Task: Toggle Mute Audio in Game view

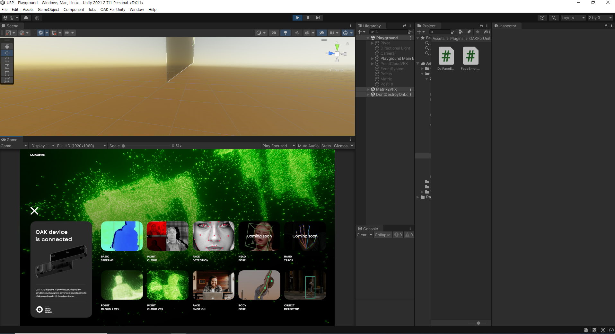Action: click(x=308, y=146)
